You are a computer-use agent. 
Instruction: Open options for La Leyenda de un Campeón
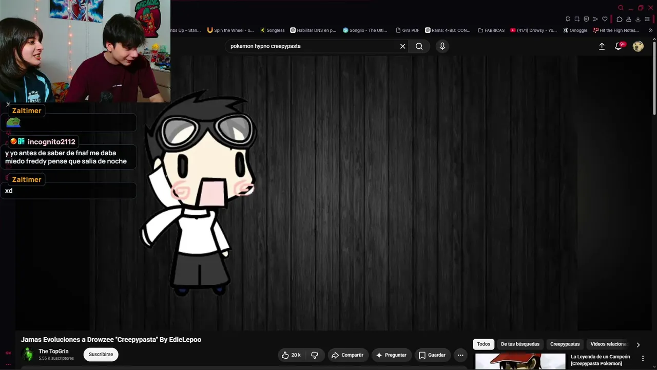(643, 359)
